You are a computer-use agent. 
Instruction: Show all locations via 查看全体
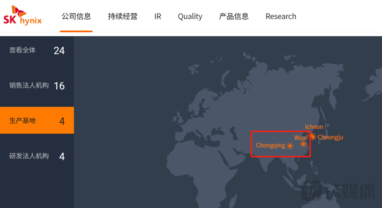point(23,50)
